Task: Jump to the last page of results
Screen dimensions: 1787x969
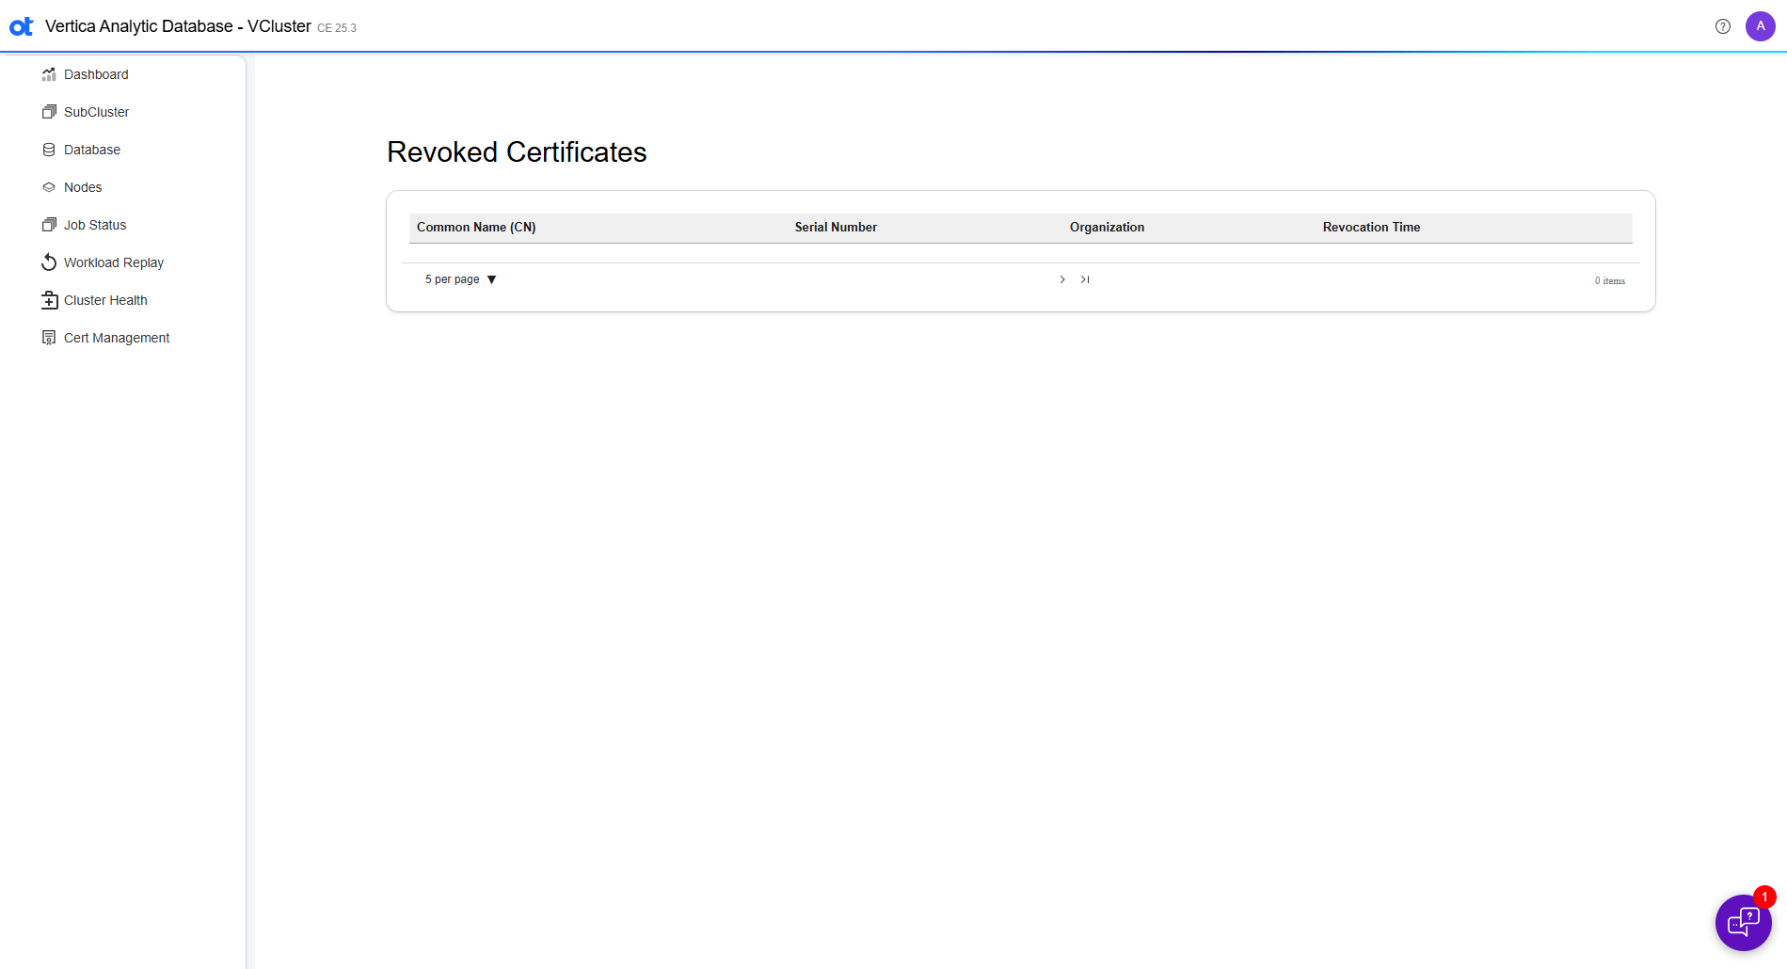Action: (x=1085, y=279)
